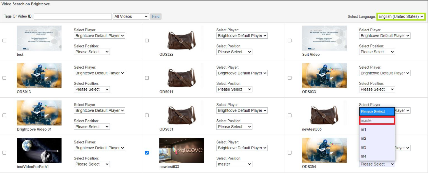Enable the ODS011 video checkbox

pyautogui.click(x=147, y=78)
